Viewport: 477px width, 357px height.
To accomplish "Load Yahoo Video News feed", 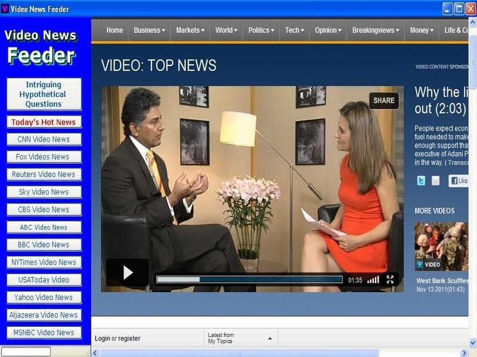I will pos(44,297).
